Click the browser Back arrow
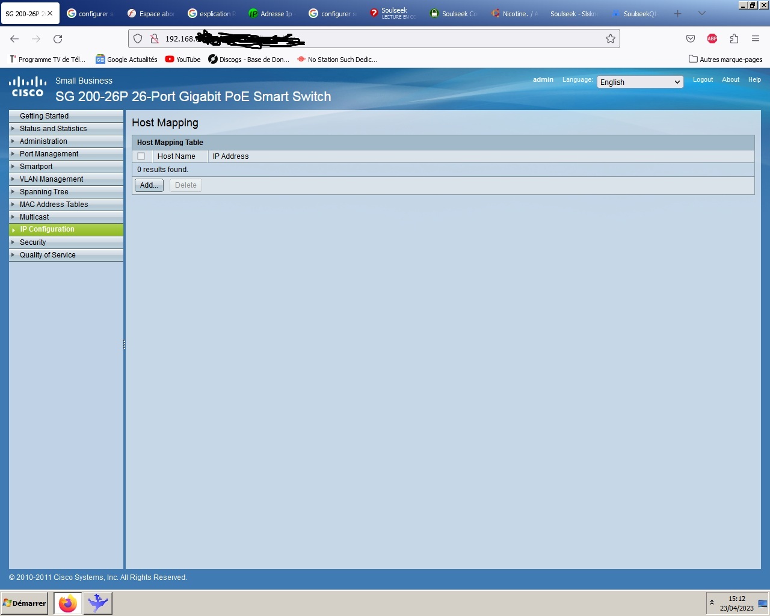Screen dimensions: 770x616 point(14,38)
